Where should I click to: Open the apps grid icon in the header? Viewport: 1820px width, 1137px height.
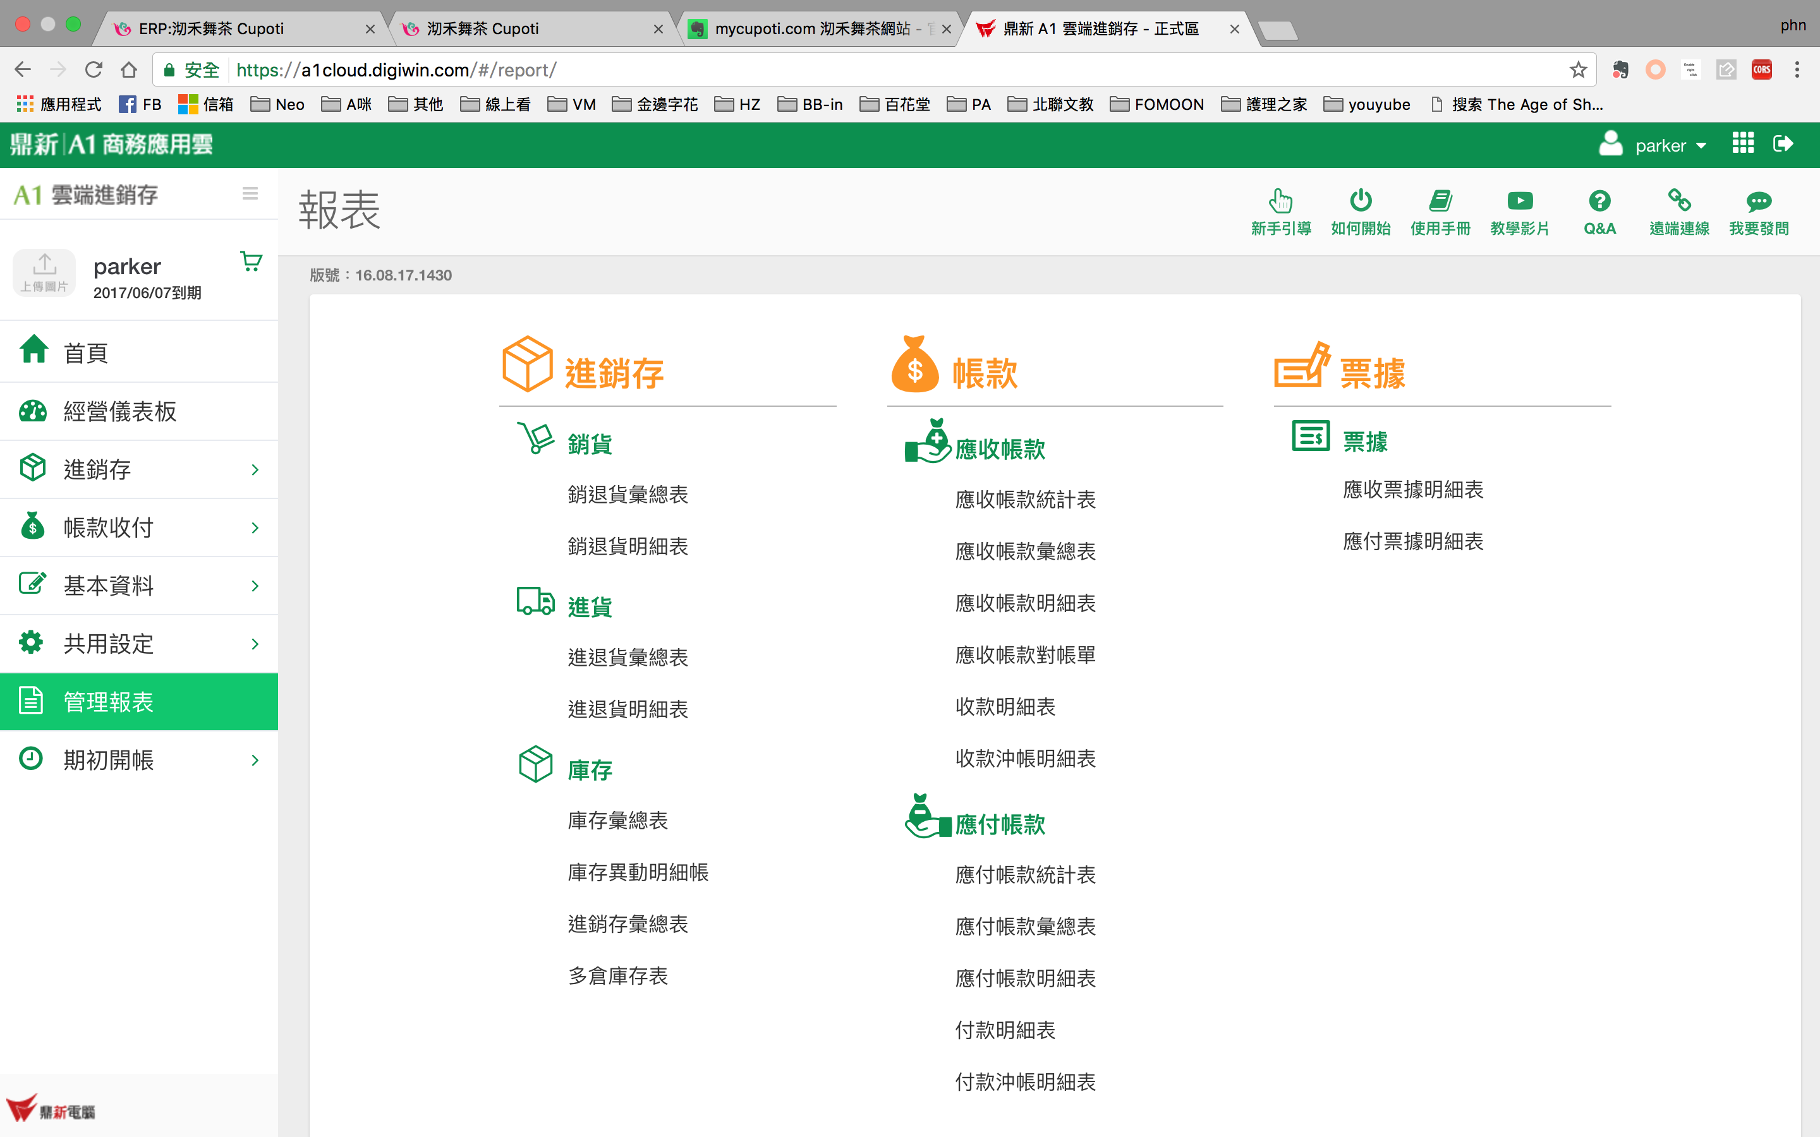pos(1742,143)
